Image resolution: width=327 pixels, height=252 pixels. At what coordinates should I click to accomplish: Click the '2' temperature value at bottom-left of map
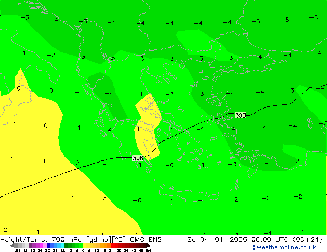click(x=5, y=230)
